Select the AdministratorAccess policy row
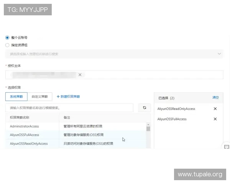Screen dimensions: 230x184 point(76,127)
